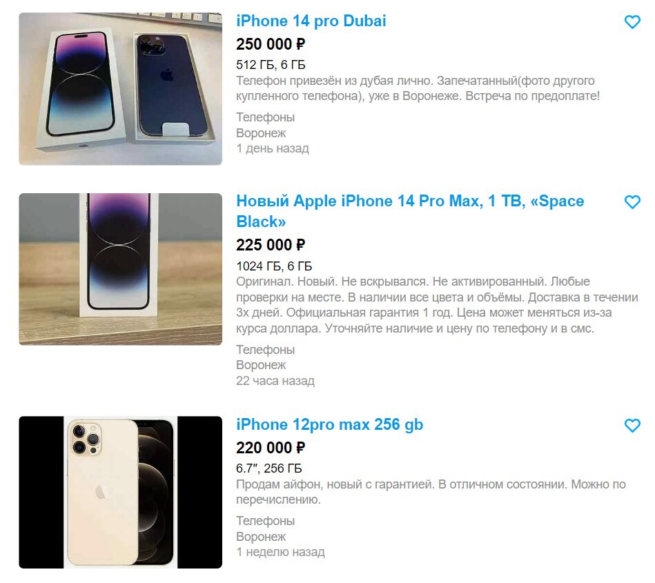655x583 pixels.
Task: Click description starting with Продам айфон
Action: click(431, 492)
